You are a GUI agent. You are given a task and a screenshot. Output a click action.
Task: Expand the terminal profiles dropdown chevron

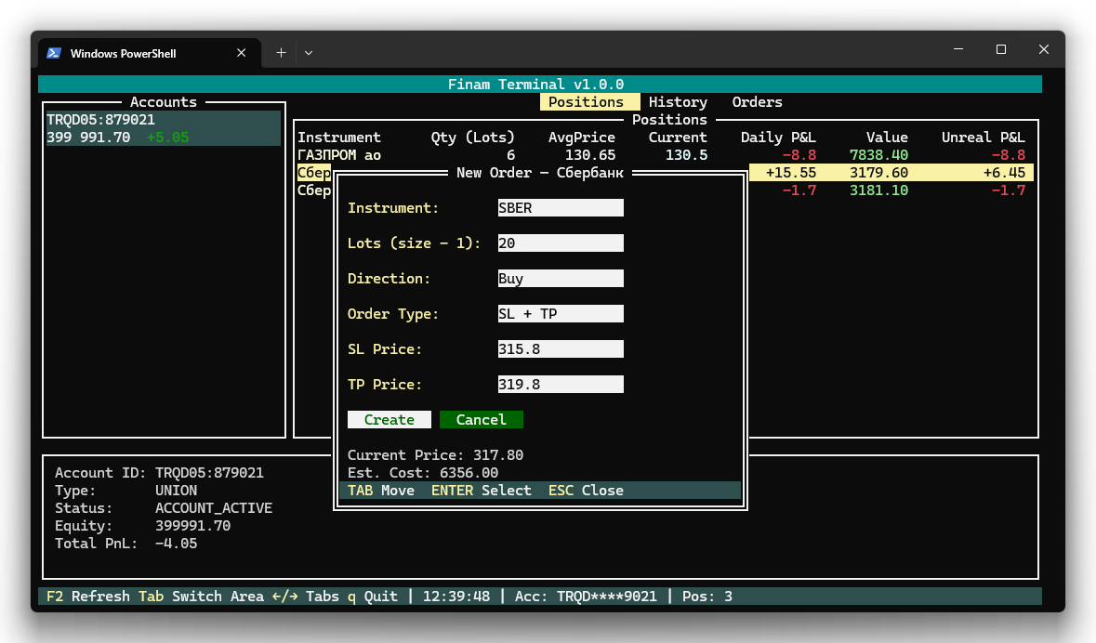coord(309,53)
